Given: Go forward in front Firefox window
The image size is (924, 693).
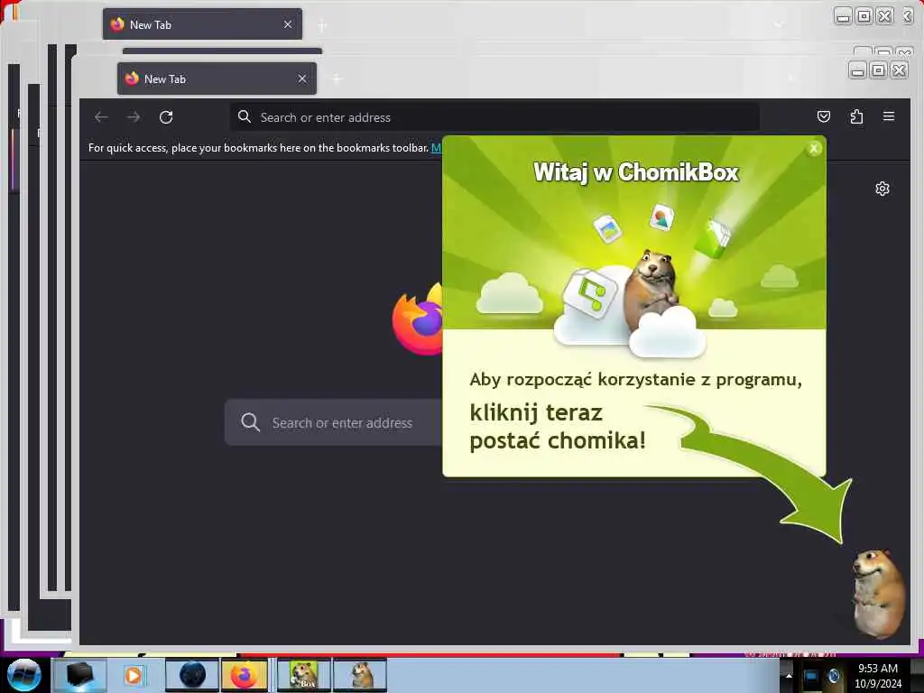Looking at the screenshot, I should (134, 117).
